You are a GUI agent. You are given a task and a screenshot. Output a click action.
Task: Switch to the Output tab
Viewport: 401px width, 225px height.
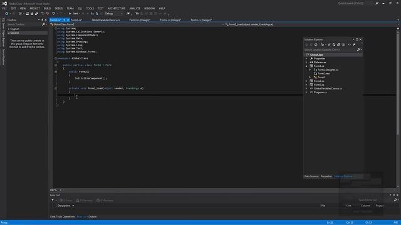(93, 217)
